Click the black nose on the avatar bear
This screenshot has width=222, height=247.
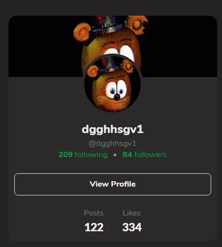pos(117,97)
